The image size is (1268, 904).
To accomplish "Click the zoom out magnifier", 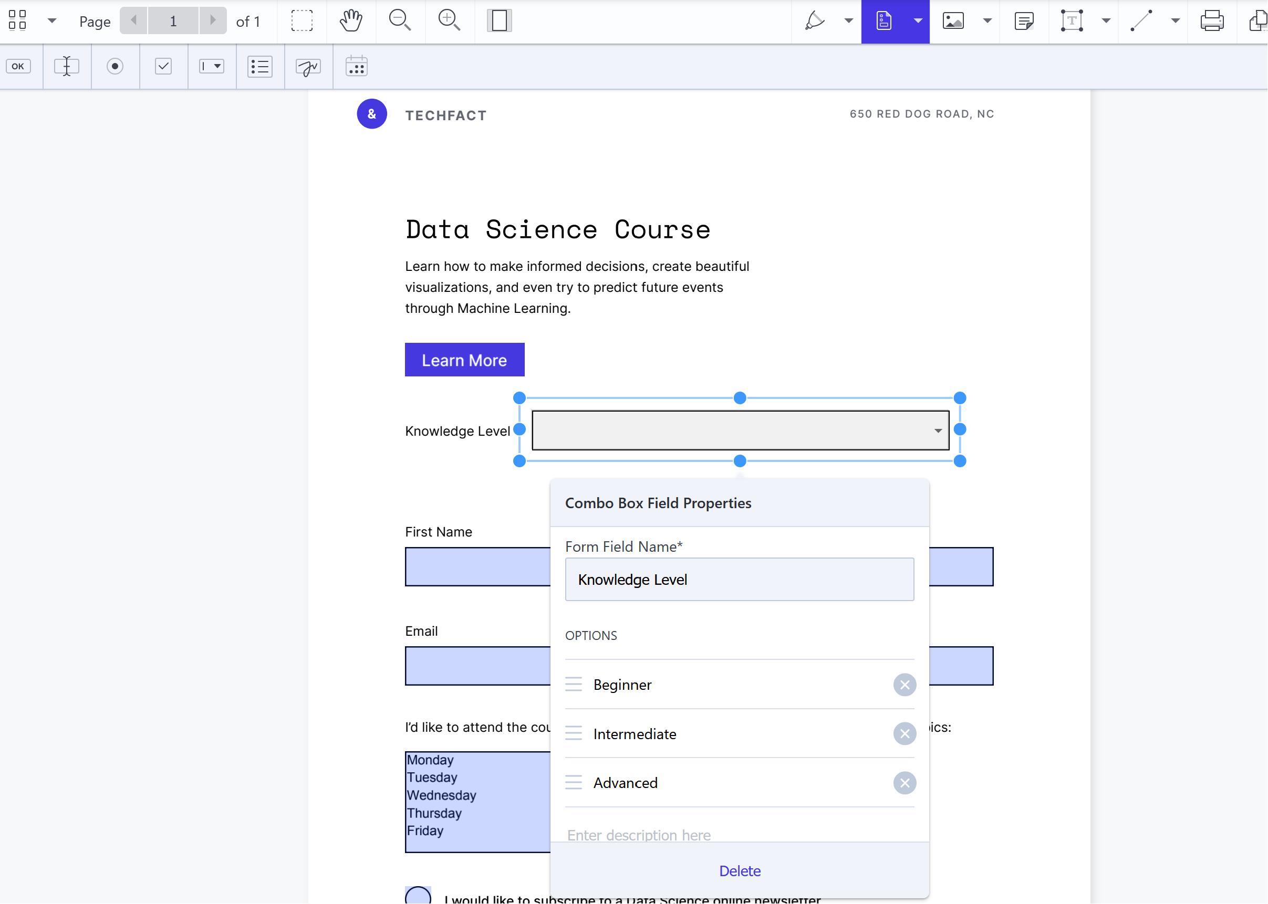I will tap(399, 21).
